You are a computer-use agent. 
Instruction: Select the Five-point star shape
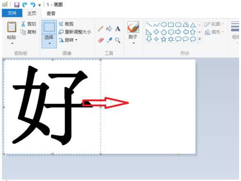point(164,39)
